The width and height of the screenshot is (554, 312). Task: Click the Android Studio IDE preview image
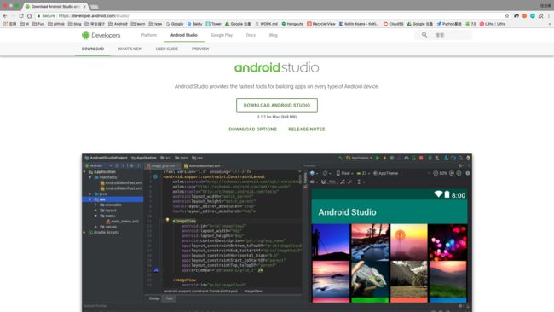click(x=277, y=233)
